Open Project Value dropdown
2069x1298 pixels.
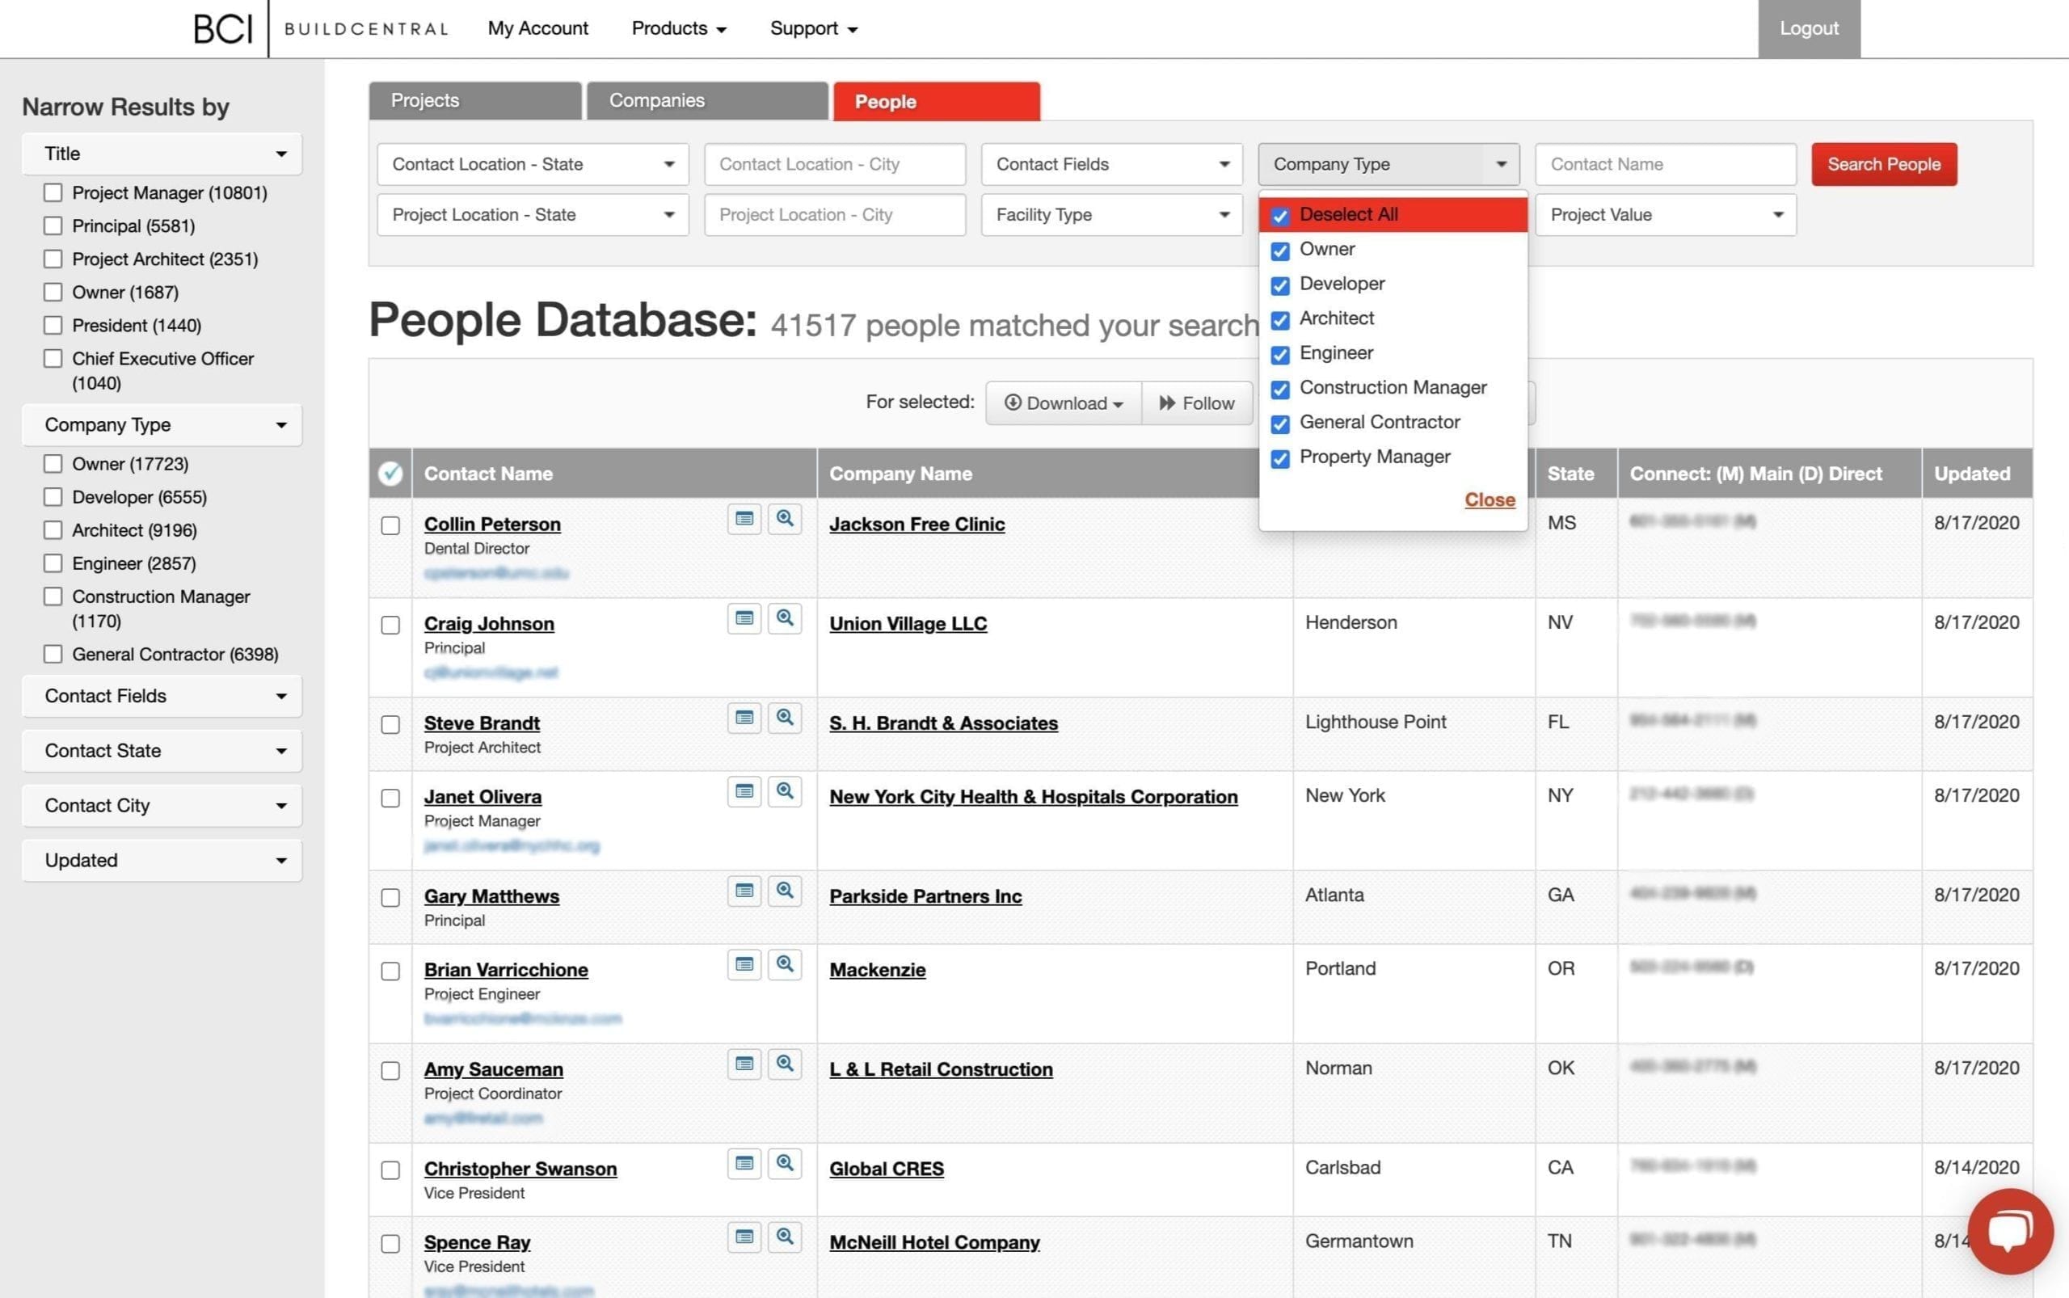(x=1666, y=215)
